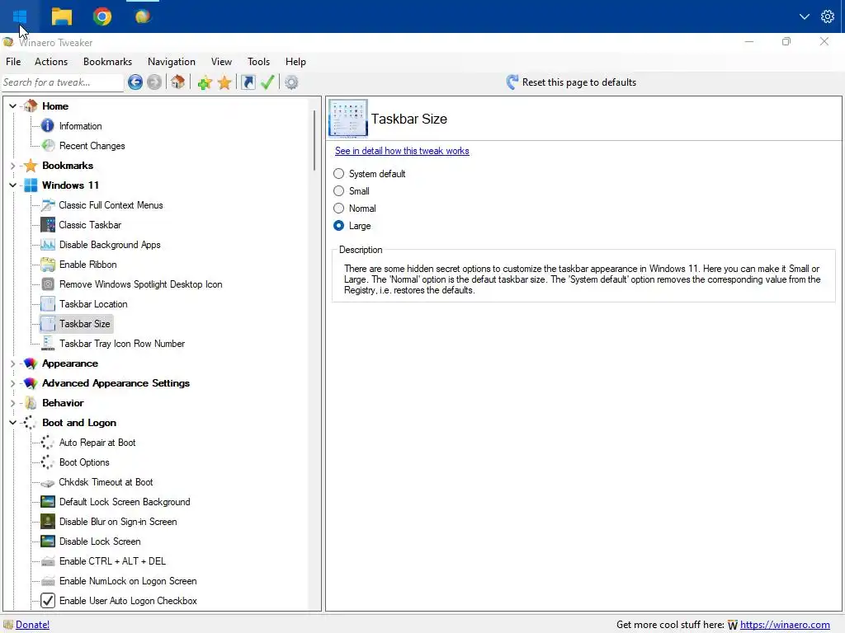Screen dimensions: 845x633
Task: Click the tree panel vertical scrollbar
Action: 314,141
